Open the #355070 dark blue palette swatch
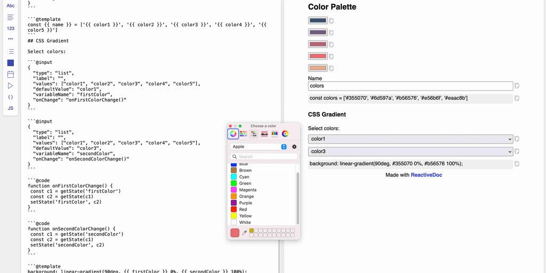The height and width of the screenshot is (273, 546). [318, 21]
